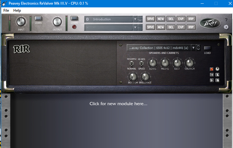The height and width of the screenshot is (148, 233).
Task: Click the 6505 4x12 cabinet name field
Action: 159,48
